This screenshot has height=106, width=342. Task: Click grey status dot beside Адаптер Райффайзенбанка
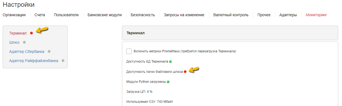tap(63, 61)
